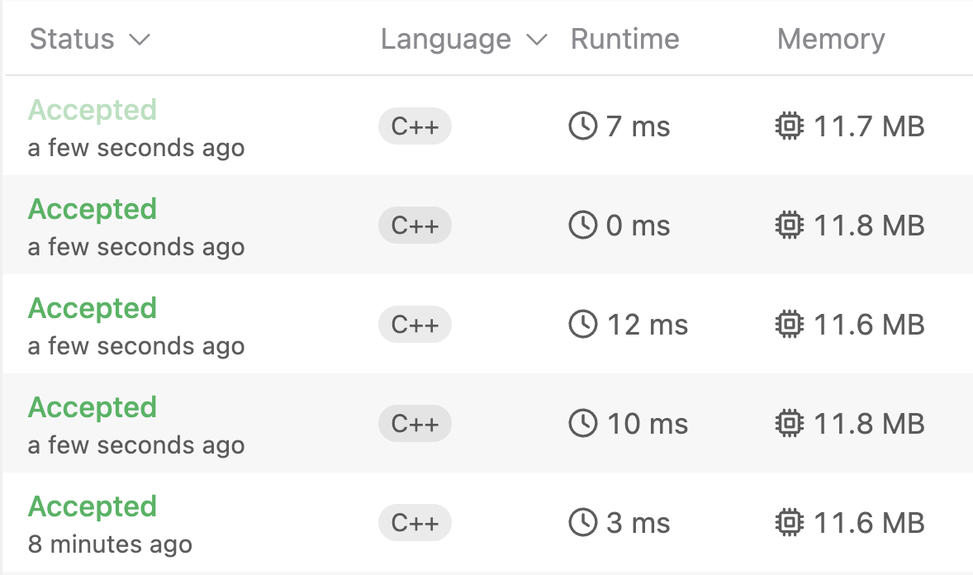The width and height of the screenshot is (973, 575).
Task: Click the C++ tag in the 0 ms row
Action: pyautogui.click(x=415, y=225)
